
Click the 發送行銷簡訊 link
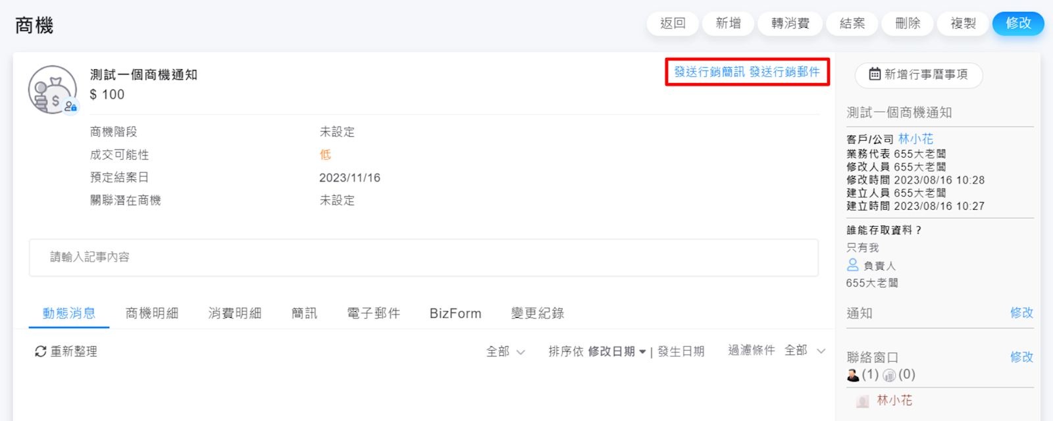click(x=709, y=72)
